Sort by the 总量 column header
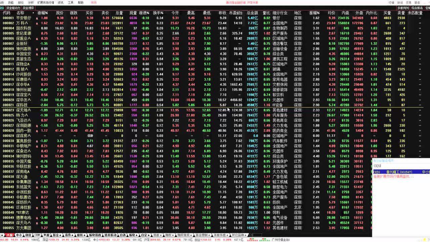430x242 pixels. pyautogui.click(x=119, y=13)
